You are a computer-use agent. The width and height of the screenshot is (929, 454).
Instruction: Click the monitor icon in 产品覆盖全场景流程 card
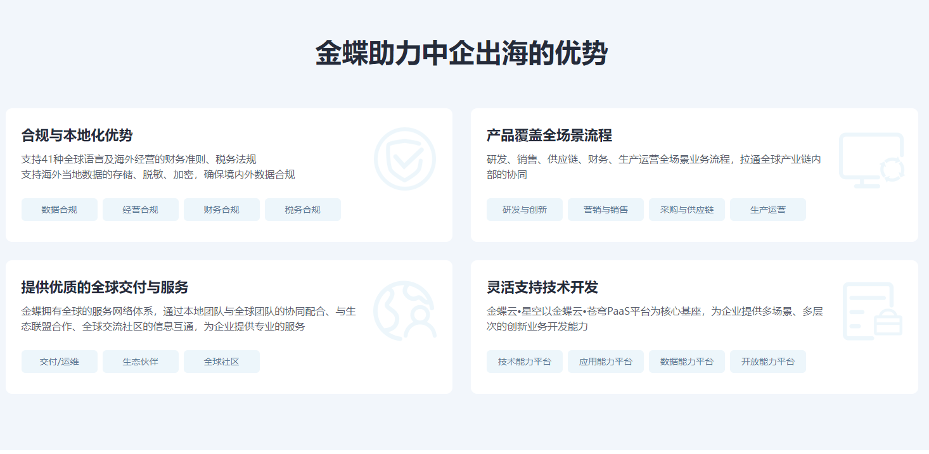tap(871, 160)
